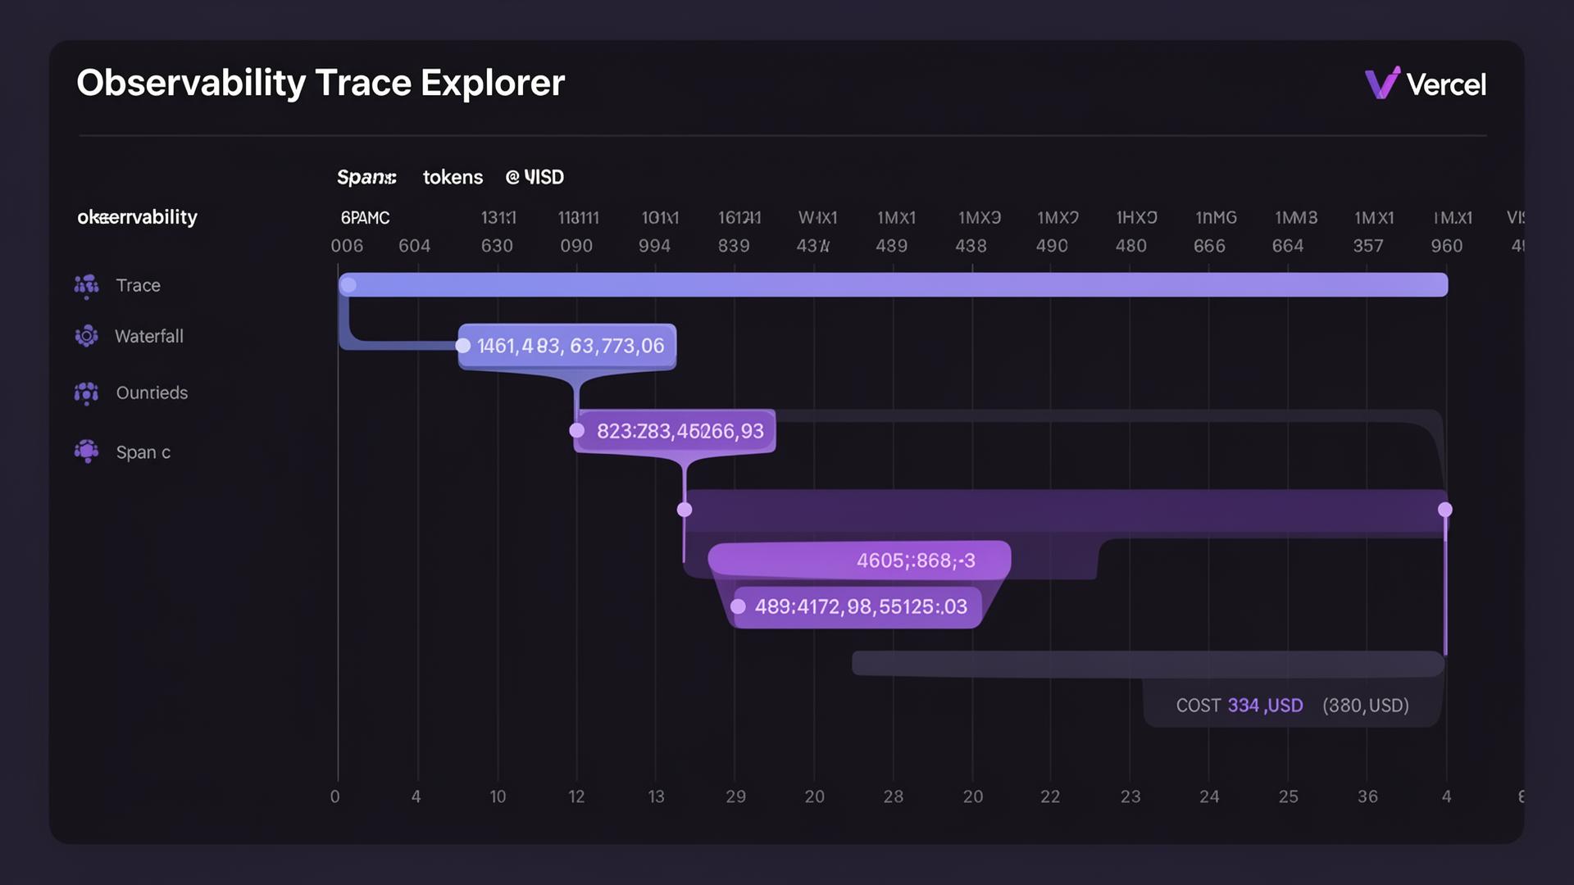Viewport: 1574px width, 885px height.
Task: Click dot on the 823:783 span
Action: click(x=577, y=431)
